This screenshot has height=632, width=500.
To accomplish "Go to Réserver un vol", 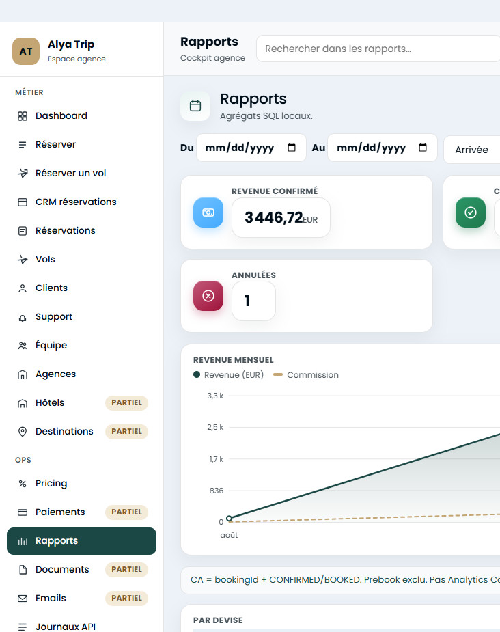I will 81,174.
